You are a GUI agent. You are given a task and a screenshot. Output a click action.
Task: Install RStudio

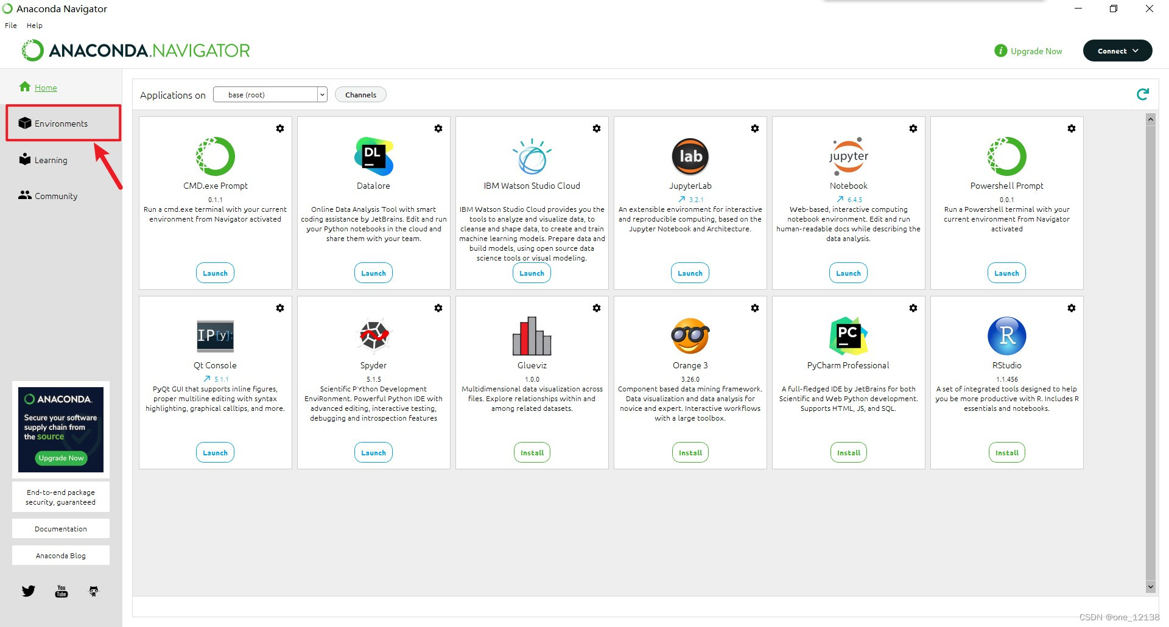(1007, 452)
